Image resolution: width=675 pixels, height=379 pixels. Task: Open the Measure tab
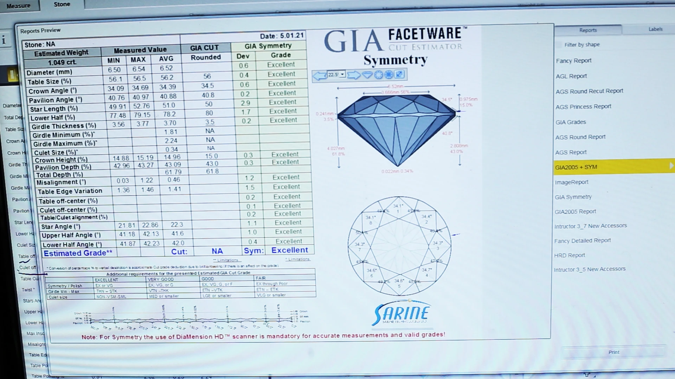[x=18, y=6]
